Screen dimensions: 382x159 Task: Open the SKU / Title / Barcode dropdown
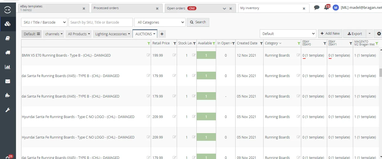pyautogui.click(x=44, y=22)
